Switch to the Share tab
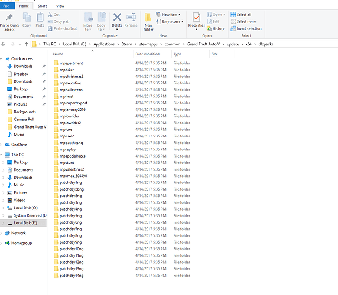This screenshot has width=338, height=295. click(43, 6)
